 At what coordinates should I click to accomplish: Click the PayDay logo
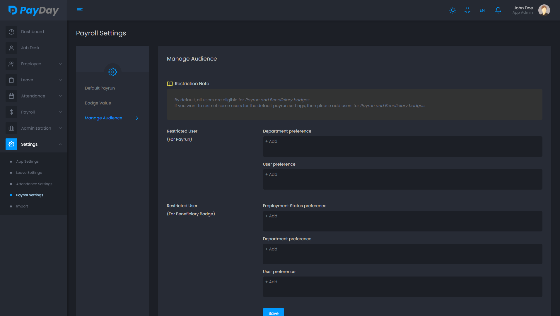(x=33, y=10)
